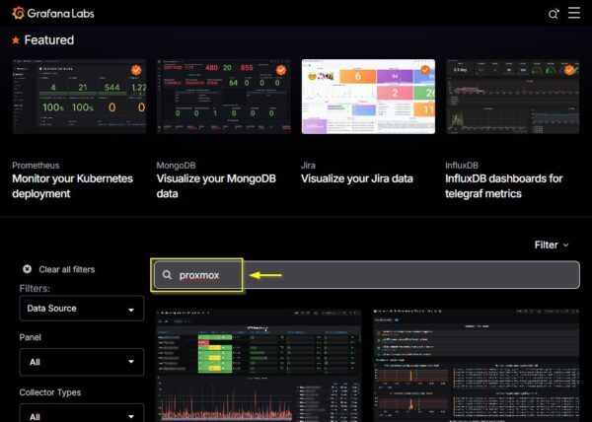Open InfluxDB dashboards for telegraf metrics
The height and width of the screenshot is (422, 592).
(503, 186)
